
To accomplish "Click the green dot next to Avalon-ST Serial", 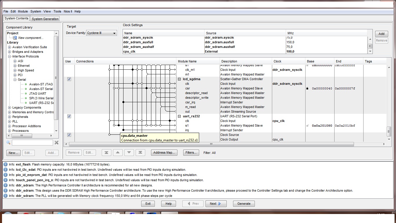I will [26, 89].
